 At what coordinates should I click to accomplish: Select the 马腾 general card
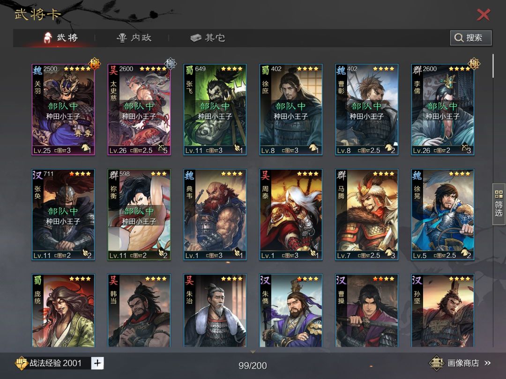pos(366,215)
